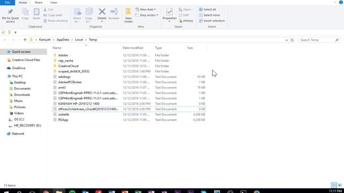Open the Move to dropdown
The height and width of the screenshot is (193, 344).
pos(77,16)
